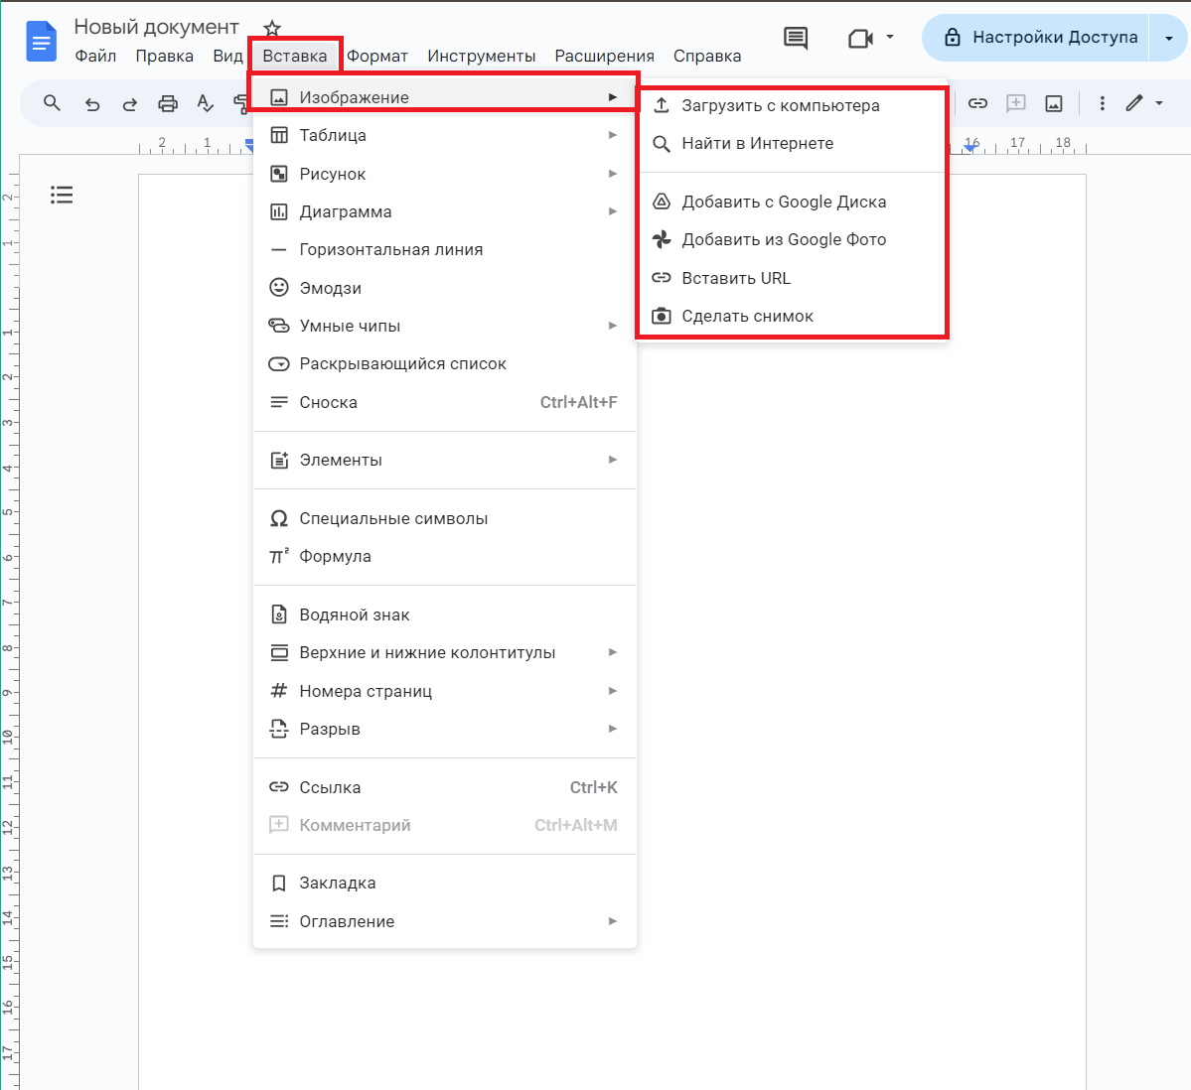Insert a link using the toolbar link icon
This screenshot has height=1090, width=1191.
coord(977,103)
